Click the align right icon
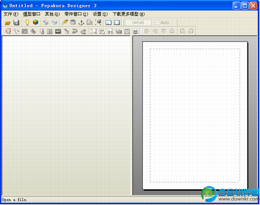Image resolution: width=260 pixels, height=205 pixels. coord(155,31)
